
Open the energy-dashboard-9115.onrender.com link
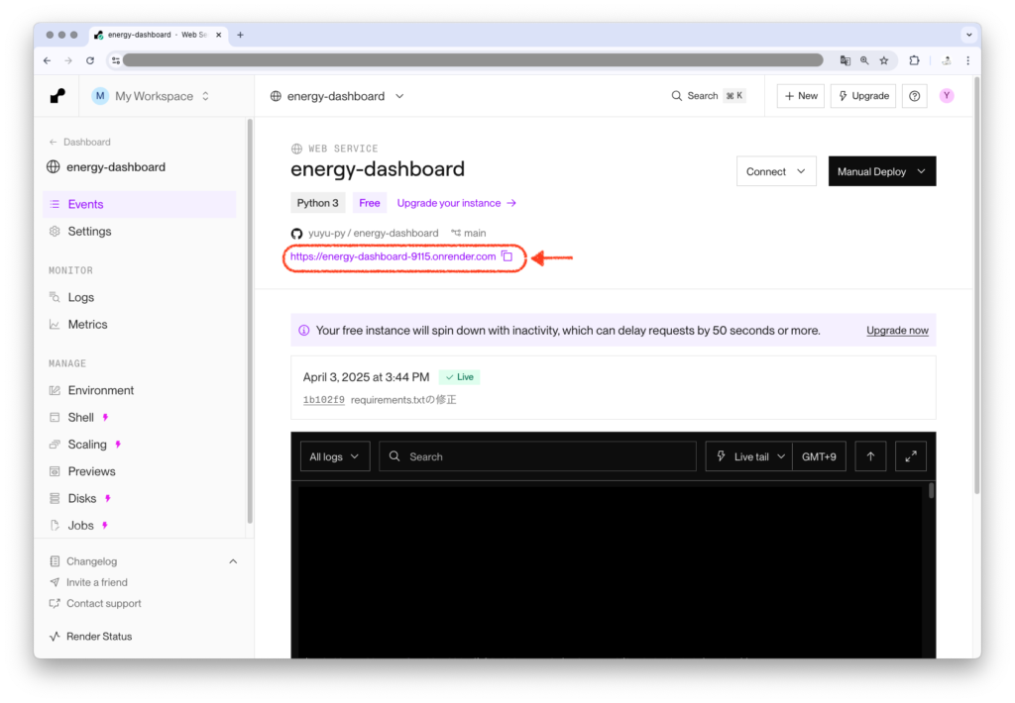tap(393, 256)
